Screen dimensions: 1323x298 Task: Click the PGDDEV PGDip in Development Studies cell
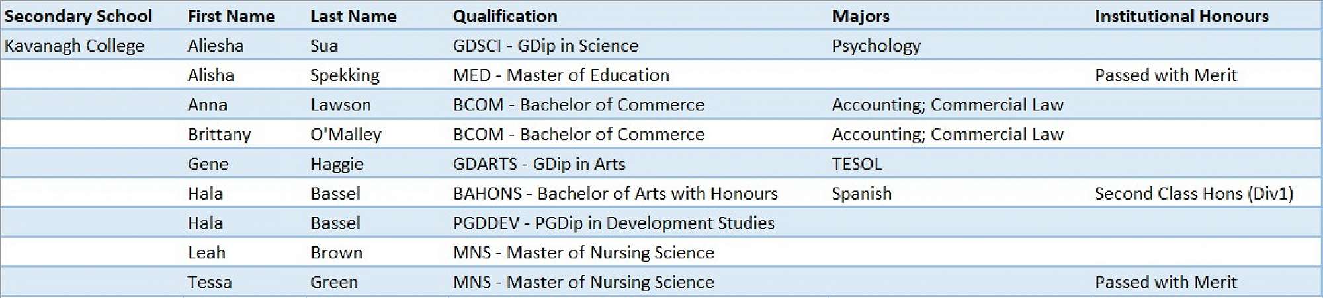point(613,223)
